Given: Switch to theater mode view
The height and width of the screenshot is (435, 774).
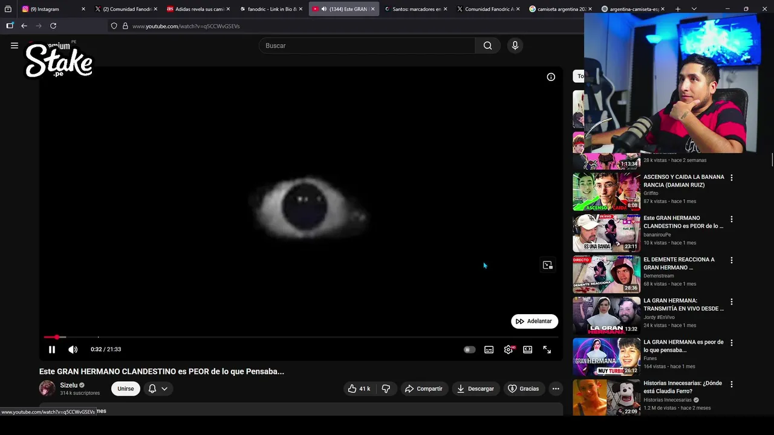Looking at the screenshot, I should click(528, 349).
